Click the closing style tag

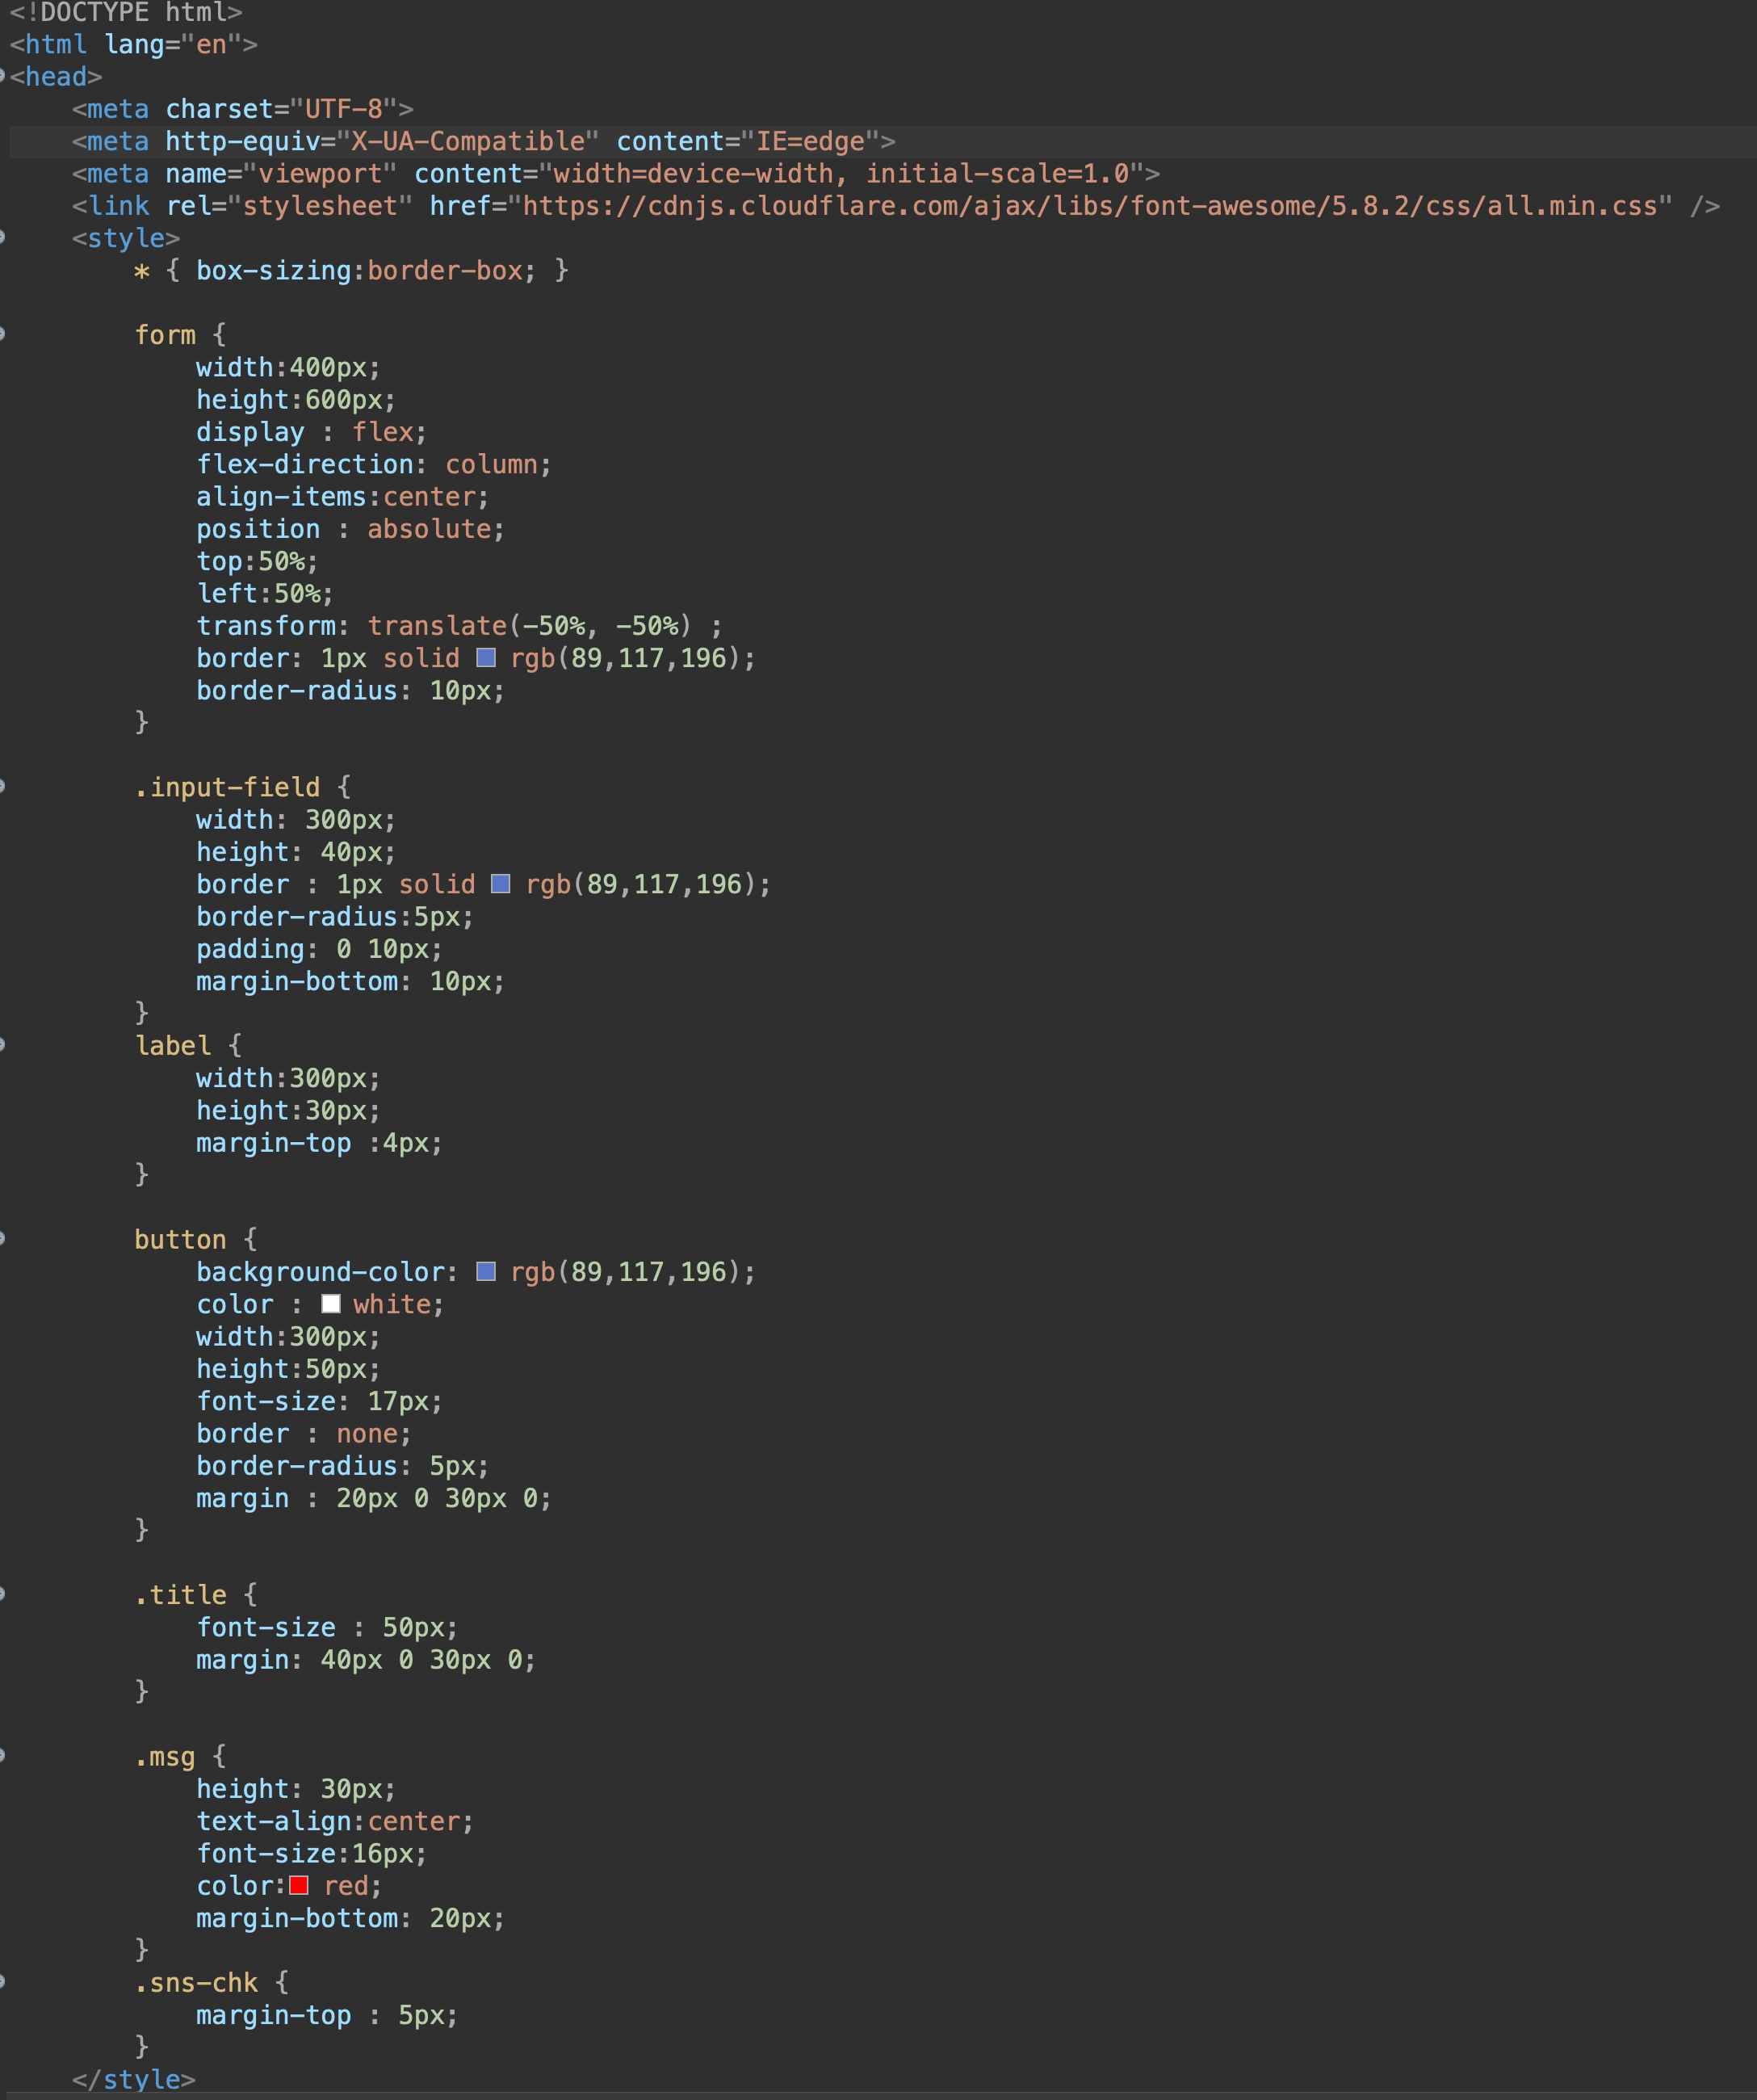(134, 2080)
